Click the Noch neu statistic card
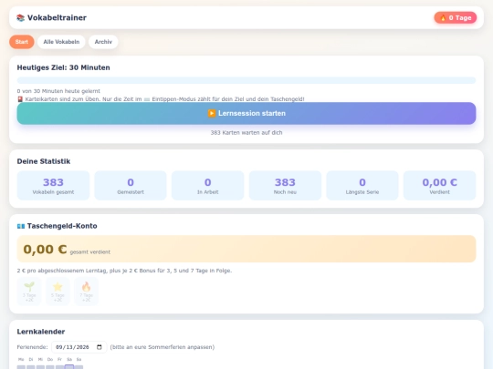 click(285, 186)
